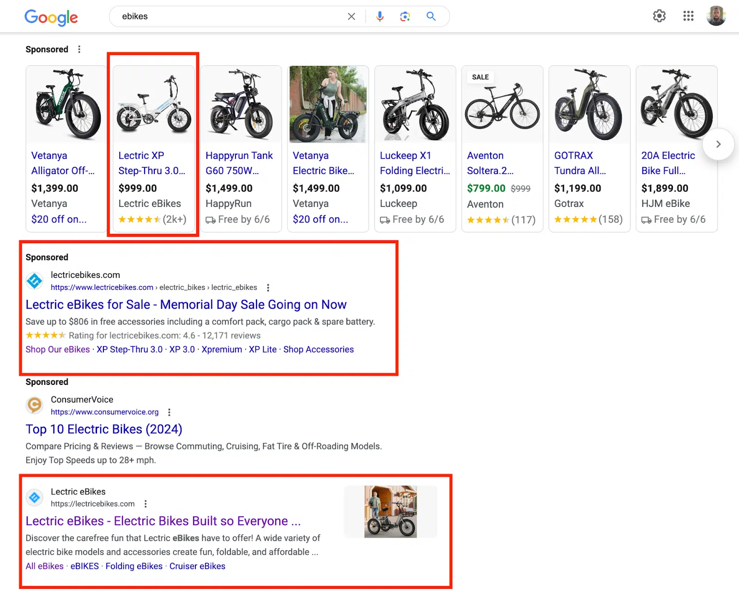Viewport: 739px width, 593px height.
Task: Open Xpremium sitelink
Action: (222, 349)
